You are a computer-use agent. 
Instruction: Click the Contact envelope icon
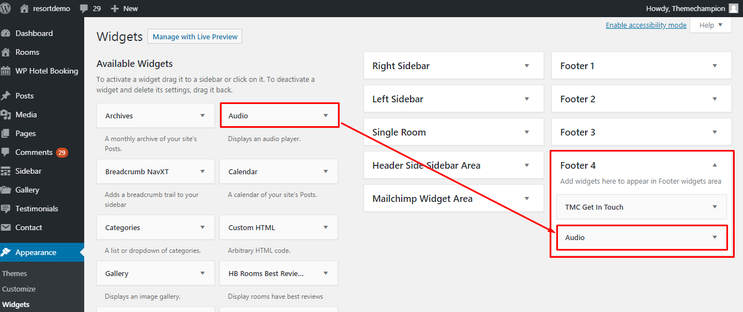[6, 227]
